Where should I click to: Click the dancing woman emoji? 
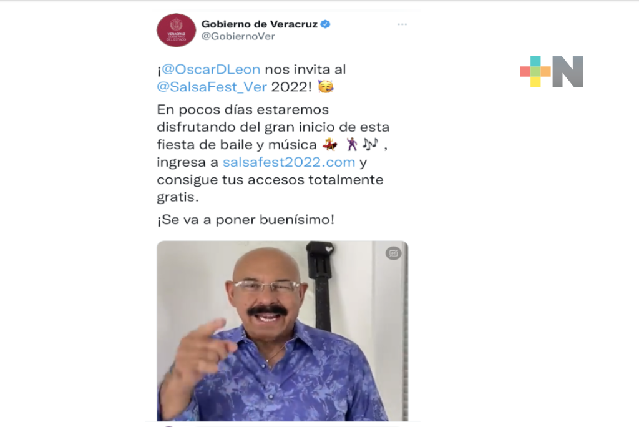pyautogui.click(x=329, y=144)
